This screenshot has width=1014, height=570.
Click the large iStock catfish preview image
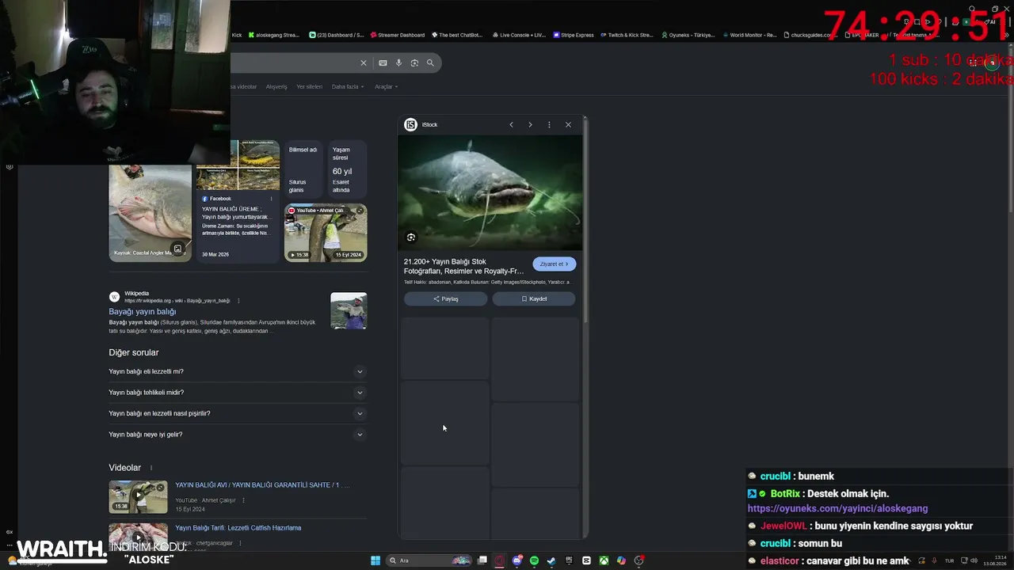tap(490, 193)
